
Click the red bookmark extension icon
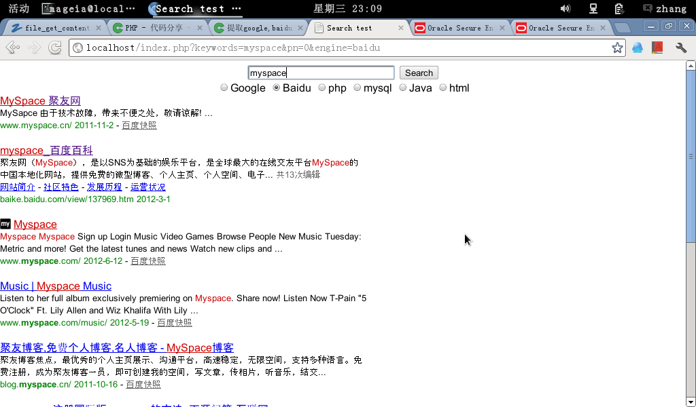(657, 47)
